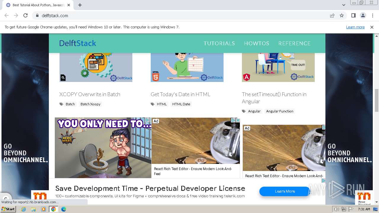Open the network tray icon
This screenshot has width=379, height=213.
coord(344,209)
